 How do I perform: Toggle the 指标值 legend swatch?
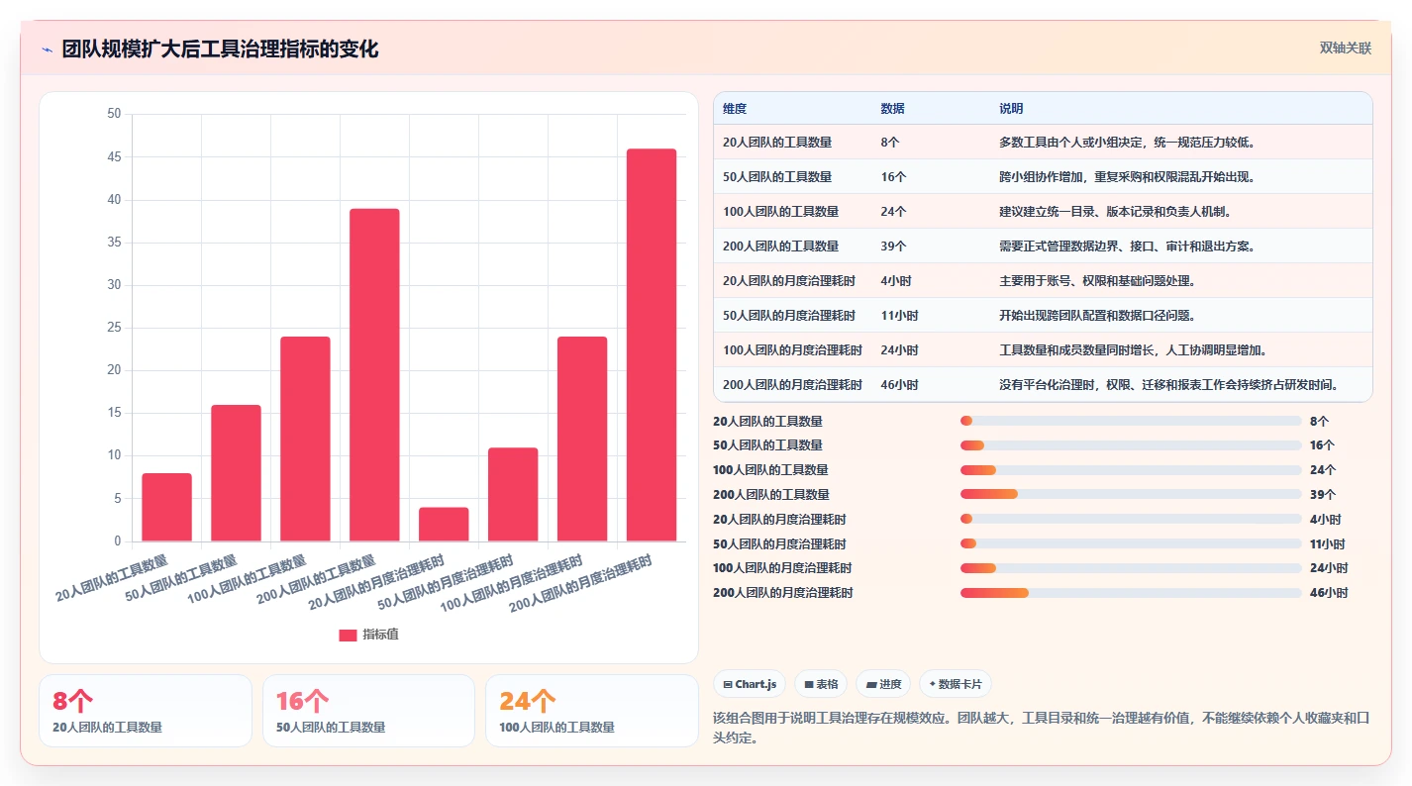click(x=348, y=636)
